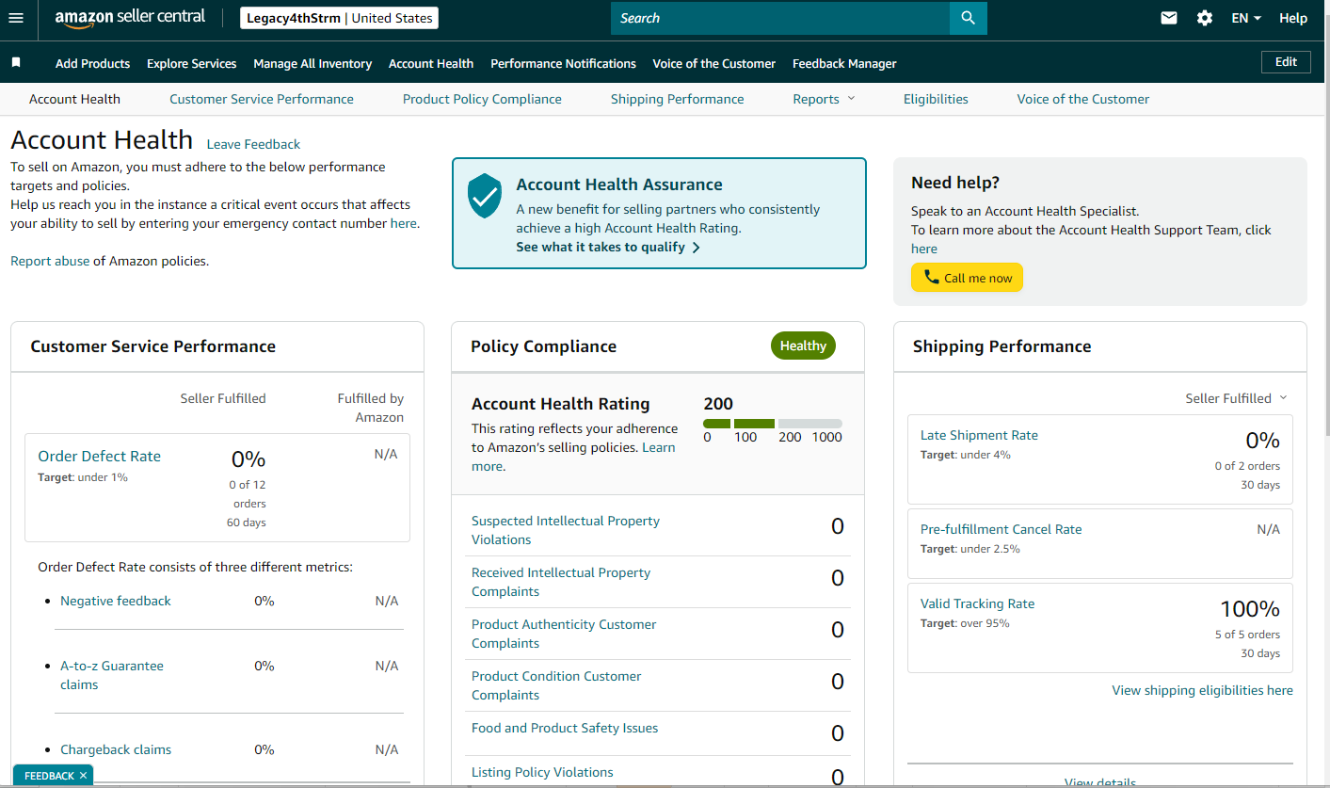Click the Account Health Rating score 200
This screenshot has height=788, width=1330.
(718, 403)
